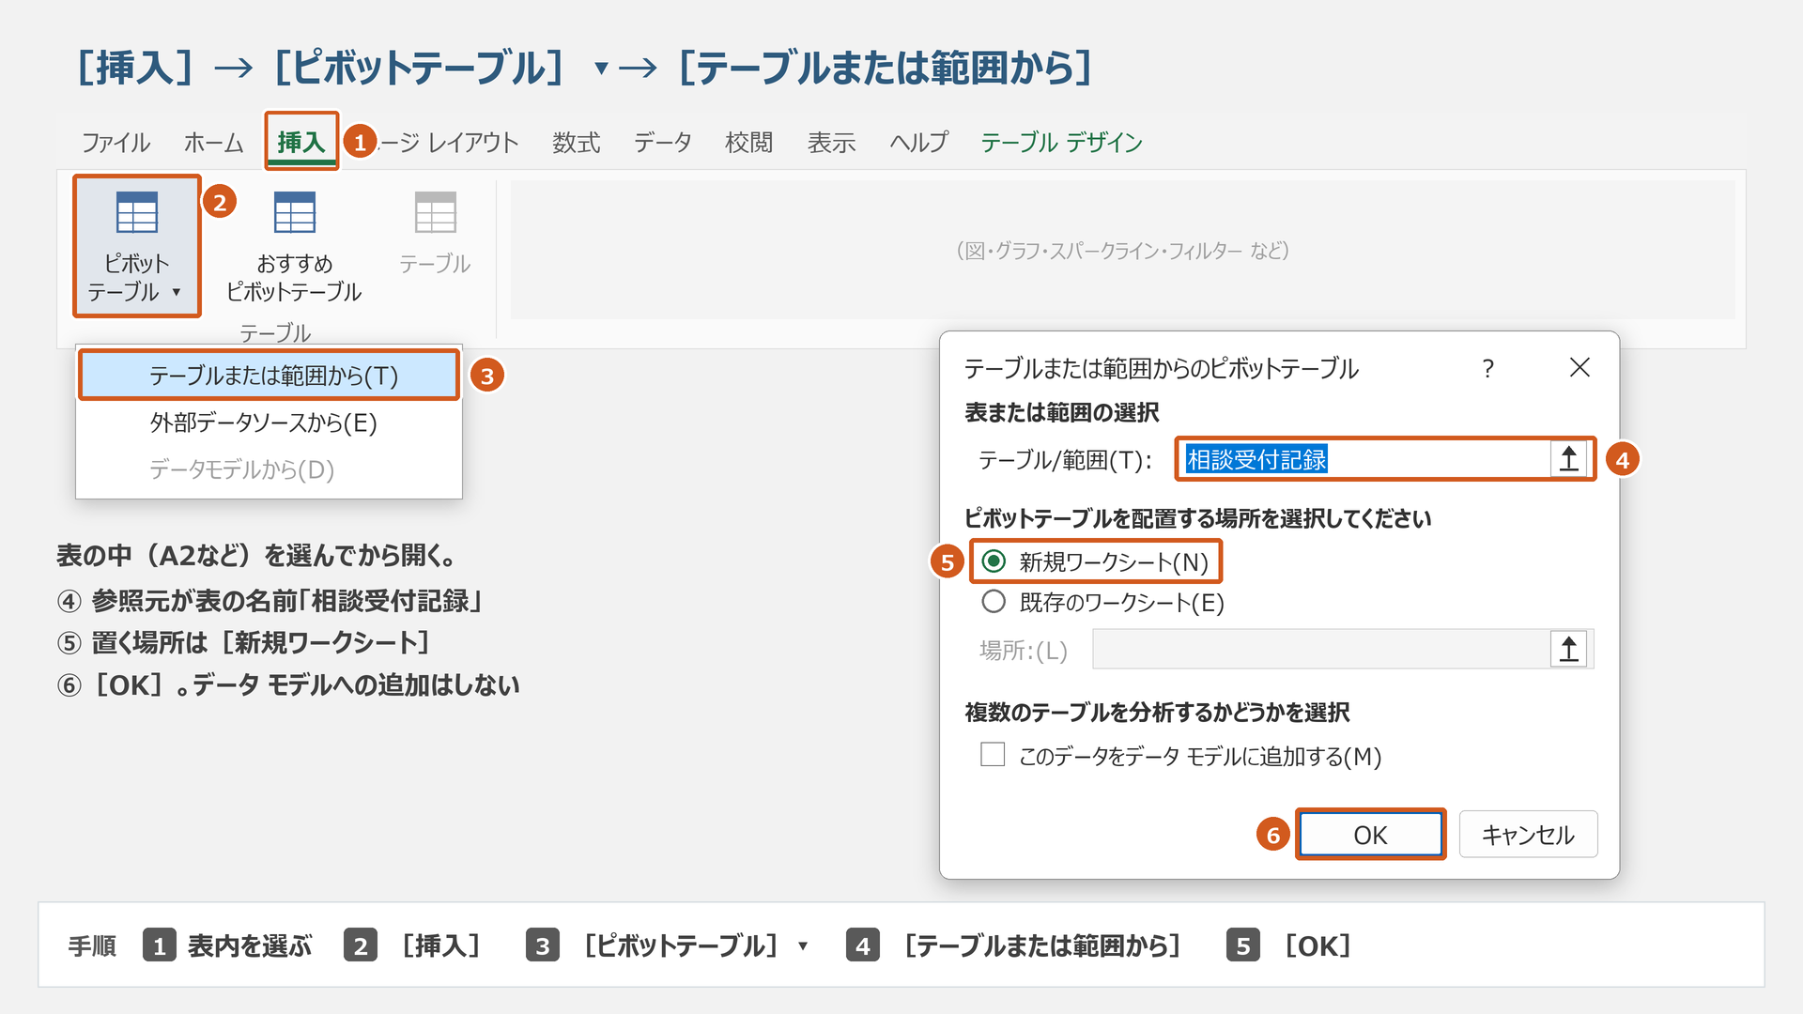Select 新規ワークシート(N) radio button
This screenshot has width=1803, height=1014.
[x=994, y=561]
